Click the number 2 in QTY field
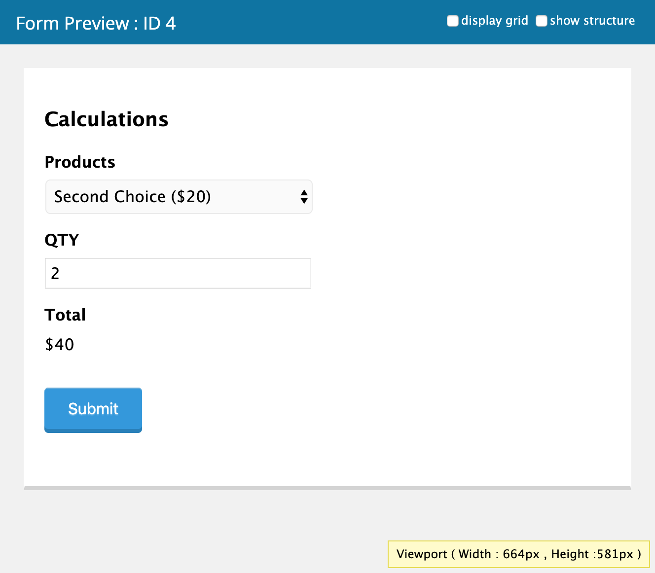Screen dimensions: 655x573 (x=55, y=273)
